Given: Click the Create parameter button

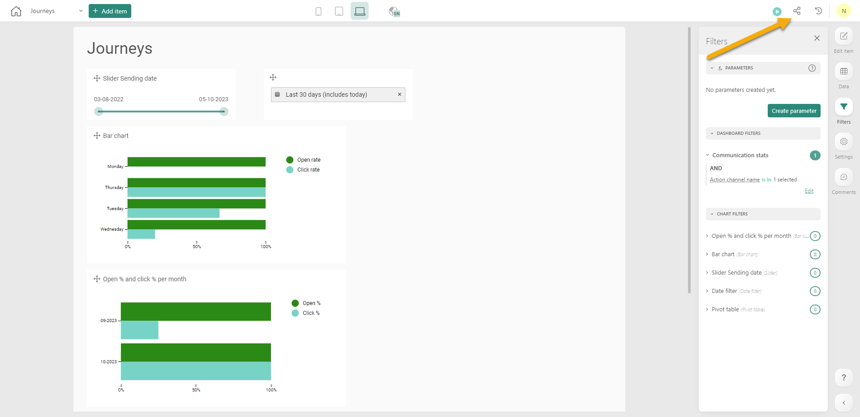Looking at the screenshot, I should (x=794, y=111).
